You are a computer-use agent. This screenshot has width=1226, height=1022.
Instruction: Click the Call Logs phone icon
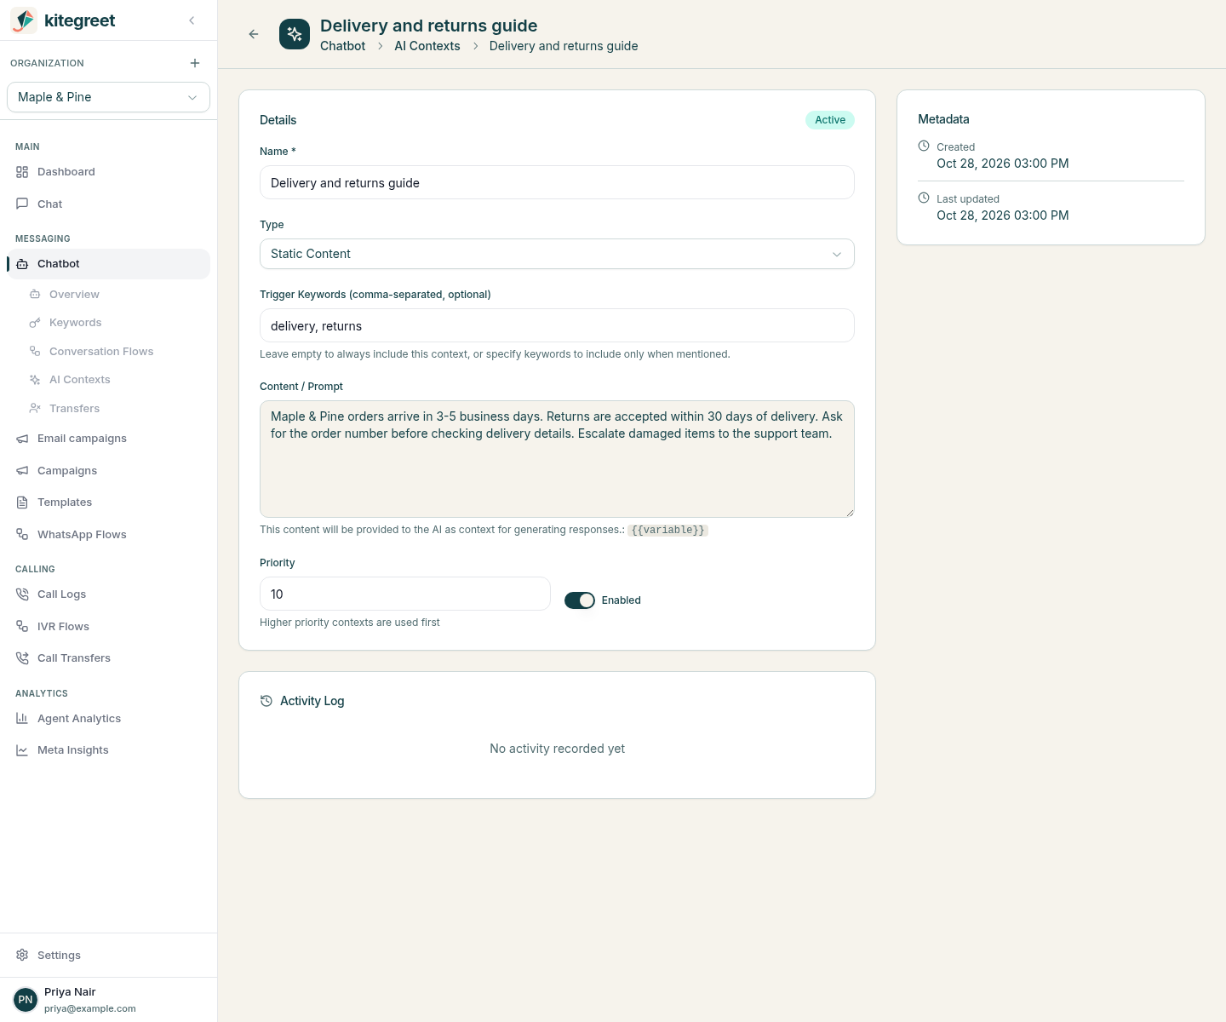click(x=22, y=594)
